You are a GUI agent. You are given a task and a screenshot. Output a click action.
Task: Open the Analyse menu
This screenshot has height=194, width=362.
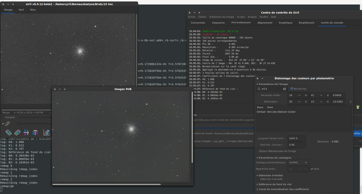click(x=252, y=17)
